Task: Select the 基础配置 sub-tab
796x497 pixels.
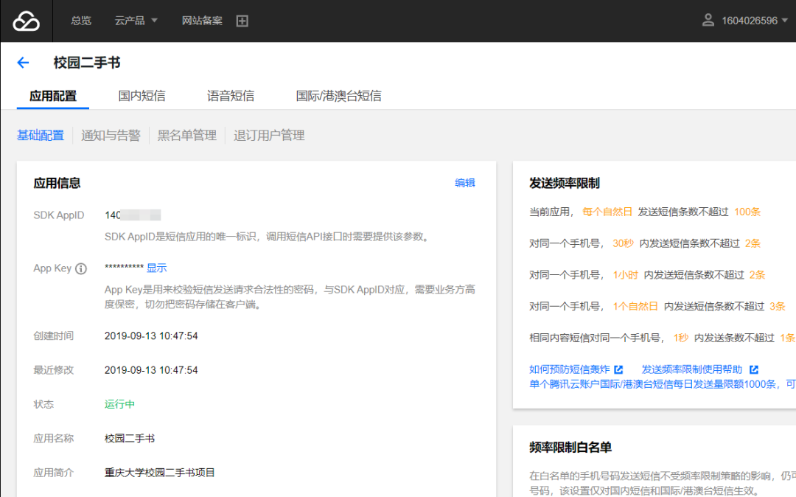Action: pyautogui.click(x=41, y=136)
